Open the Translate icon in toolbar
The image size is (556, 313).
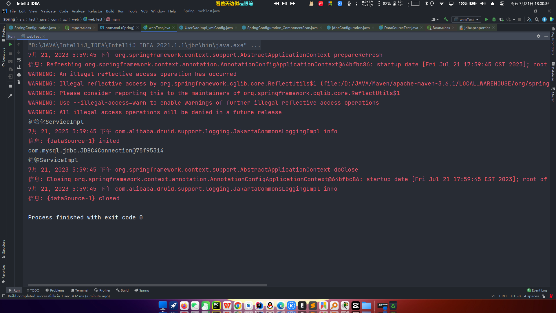(x=529, y=19)
